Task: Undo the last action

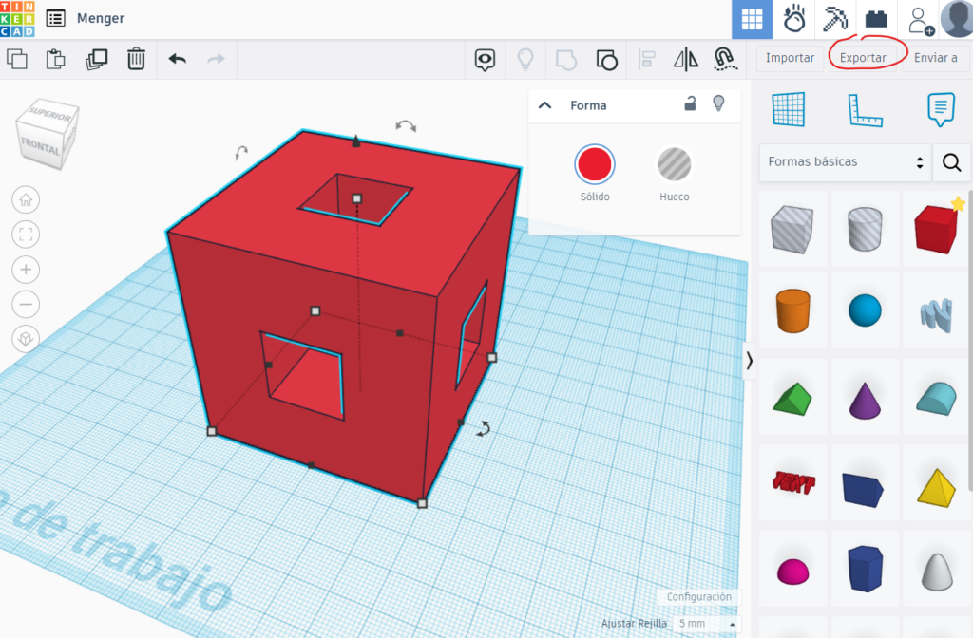Action: 178,59
